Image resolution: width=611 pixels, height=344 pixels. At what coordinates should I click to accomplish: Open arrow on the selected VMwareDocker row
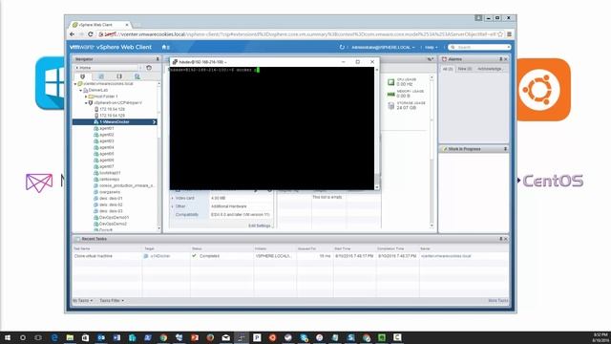tap(154, 122)
